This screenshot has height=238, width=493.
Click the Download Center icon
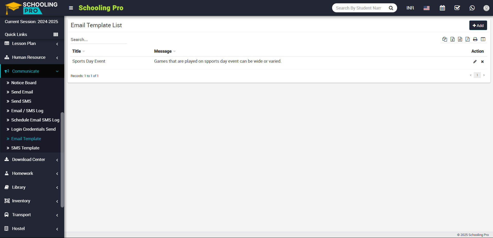7,159
